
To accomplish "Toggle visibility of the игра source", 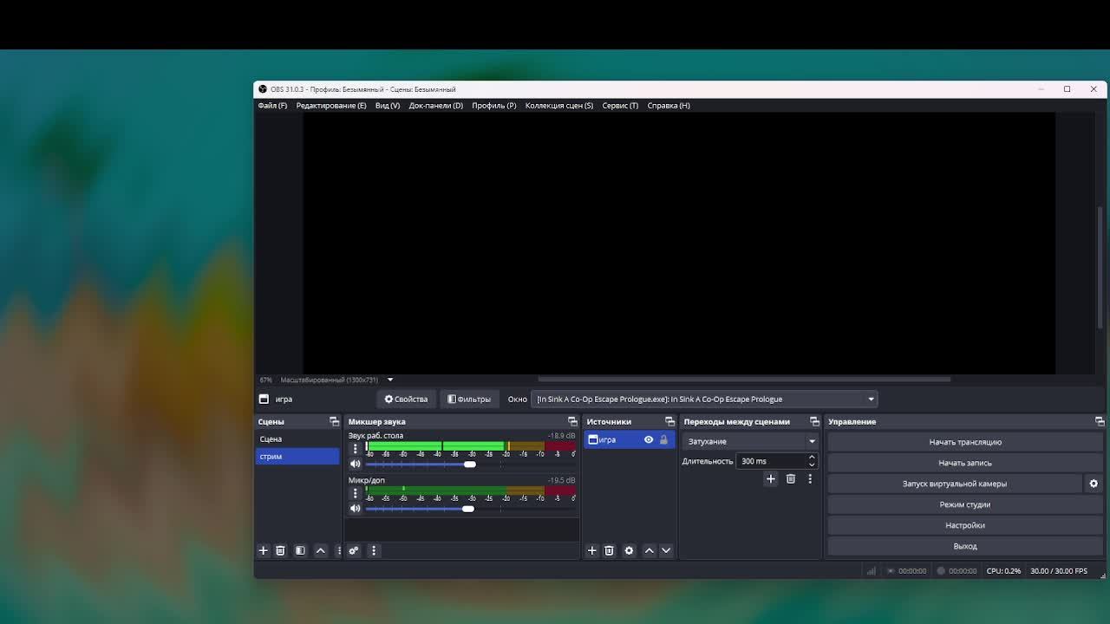I will pyautogui.click(x=649, y=439).
